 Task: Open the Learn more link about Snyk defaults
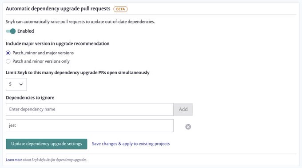14,160
